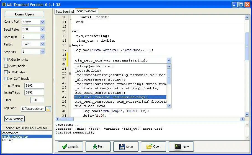This screenshot has height=155, width=252.
Task: Click the editor horizontal scroll right arrow
Action: coord(242,119)
